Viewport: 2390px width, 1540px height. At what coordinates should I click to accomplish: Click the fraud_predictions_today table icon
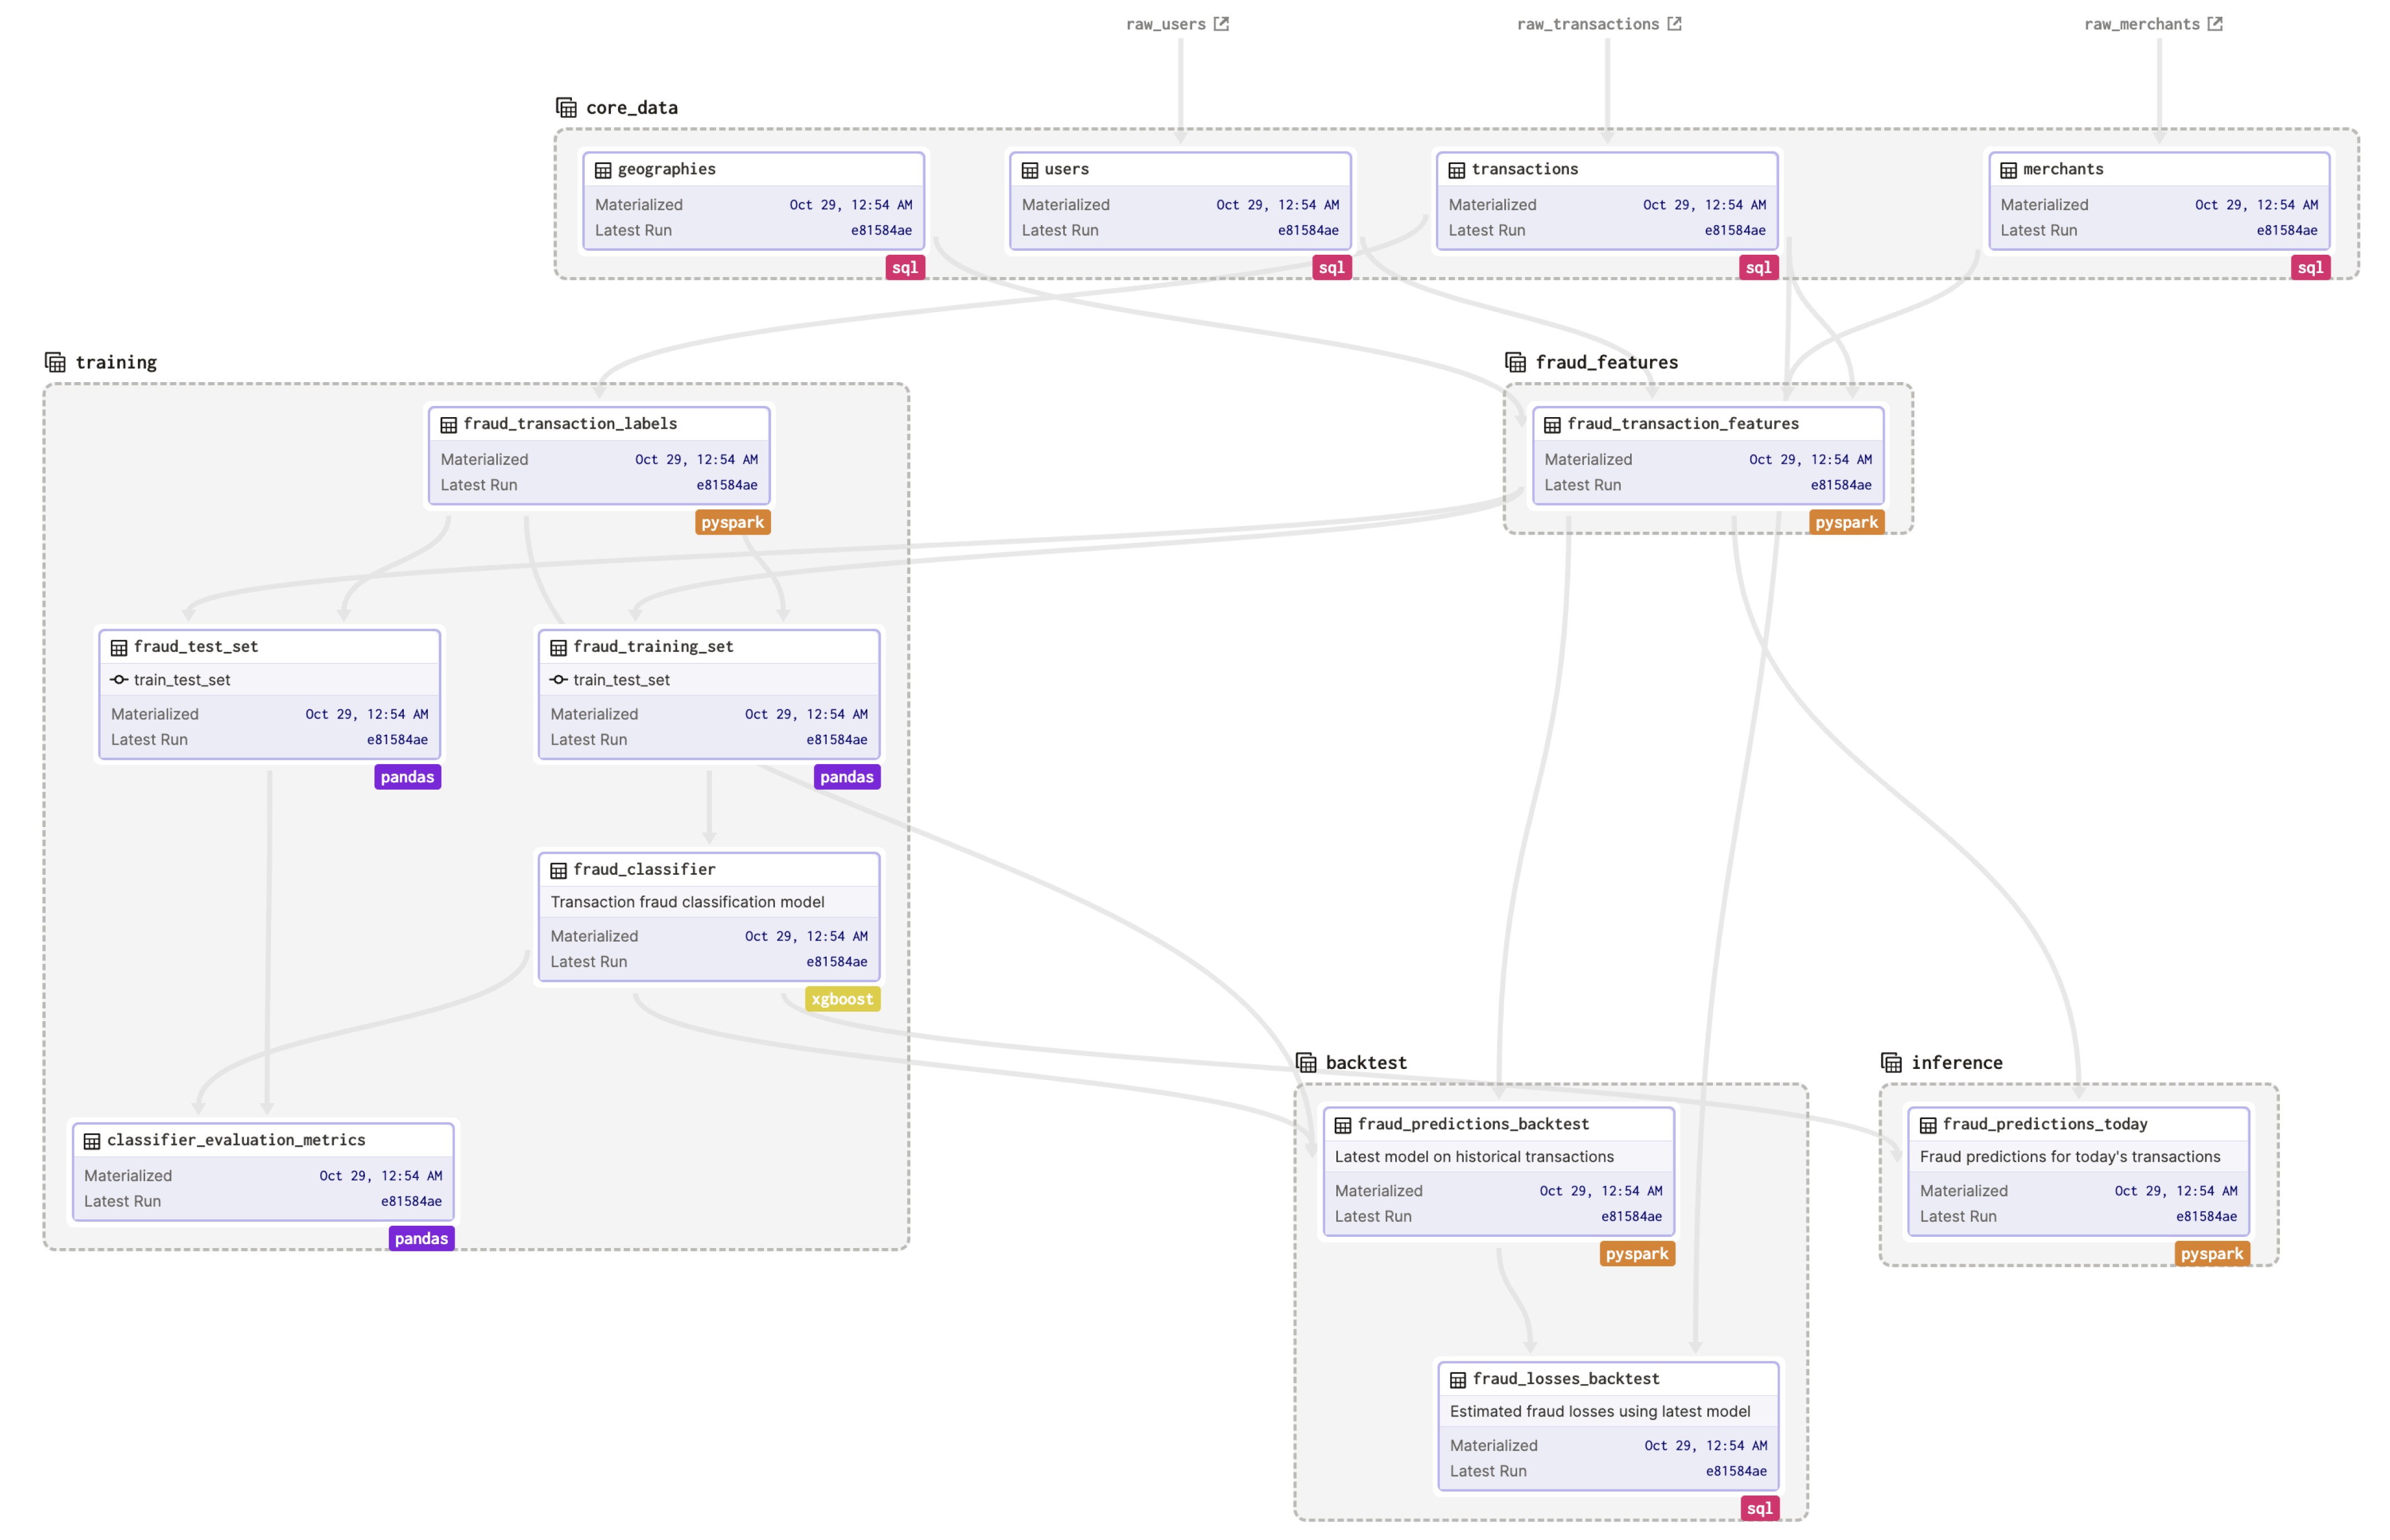pos(1928,1125)
